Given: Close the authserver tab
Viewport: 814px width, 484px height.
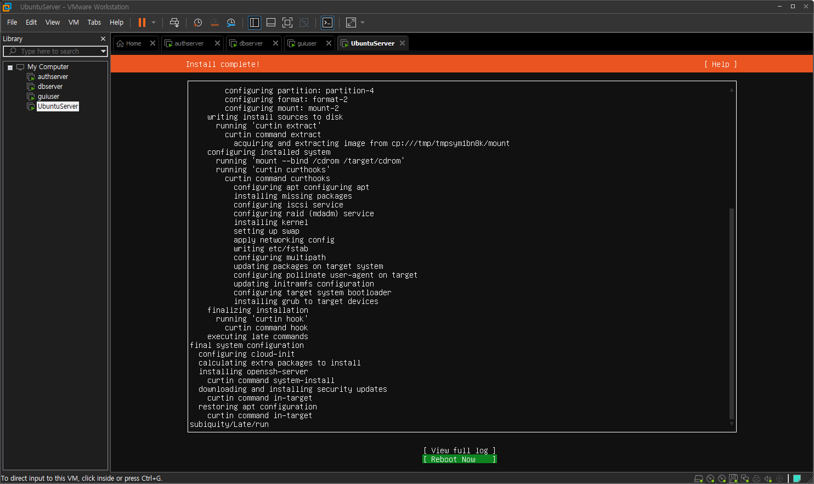Looking at the screenshot, I should [217, 43].
